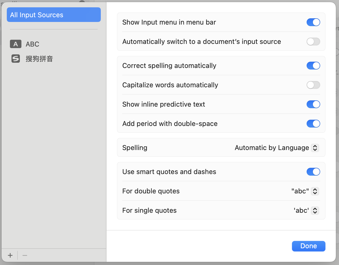Screen dimensions: 339x265
Task: Click the minus icon to remove input source
Action: point(25,255)
